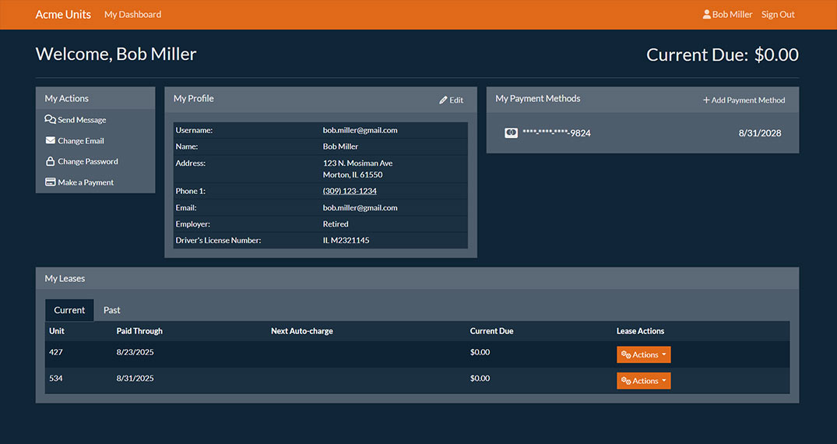This screenshot has width=837, height=444.
Task: Click the license number IL M2321145
Action: (346, 240)
